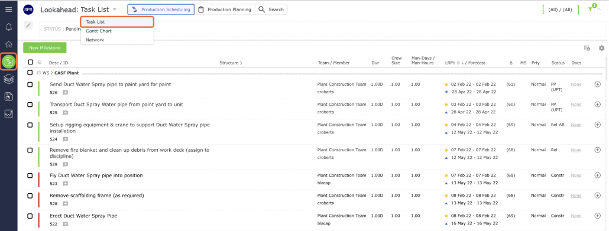Open comment icon next to ID 524
Image resolution: width=609 pixels, height=231 pixels.
pyautogui.click(x=65, y=139)
